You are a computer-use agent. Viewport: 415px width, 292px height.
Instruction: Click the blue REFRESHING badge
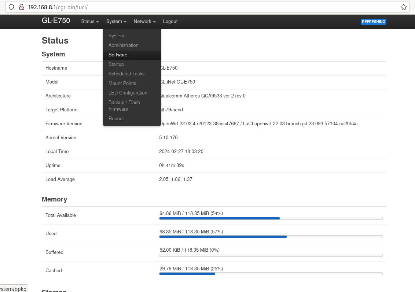pyautogui.click(x=373, y=22)
